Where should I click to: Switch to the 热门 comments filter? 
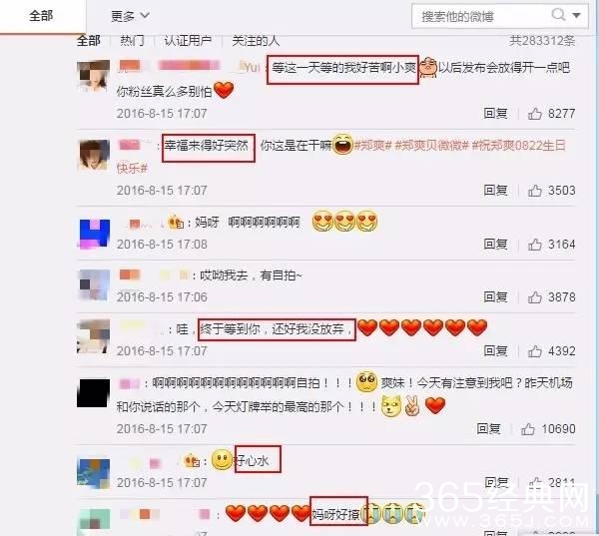[132, 41]
